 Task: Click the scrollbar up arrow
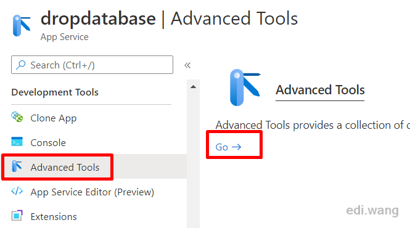tap(193, 87)
